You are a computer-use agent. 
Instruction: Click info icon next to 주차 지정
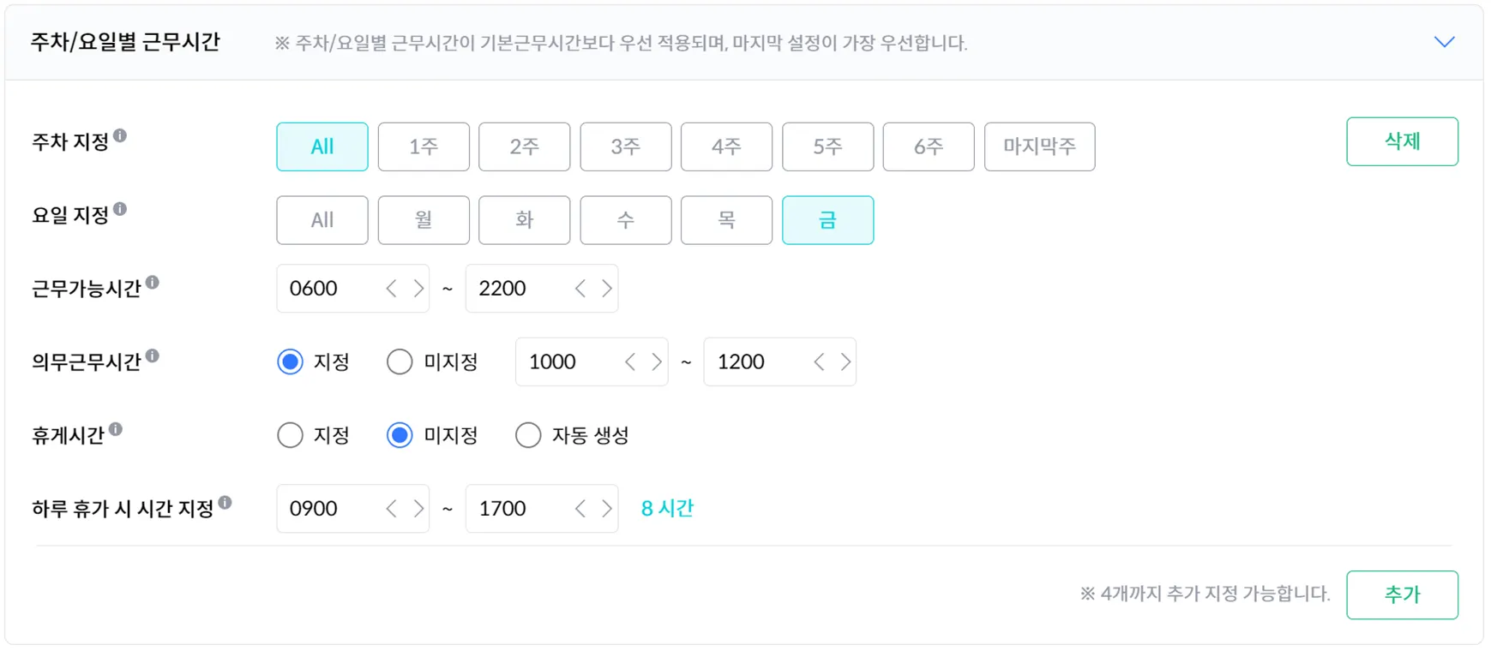tap(120, 135)
